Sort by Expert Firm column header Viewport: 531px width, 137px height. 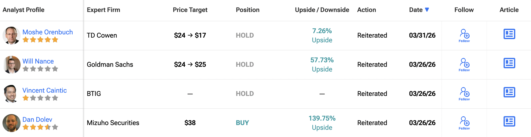(103, 10)
